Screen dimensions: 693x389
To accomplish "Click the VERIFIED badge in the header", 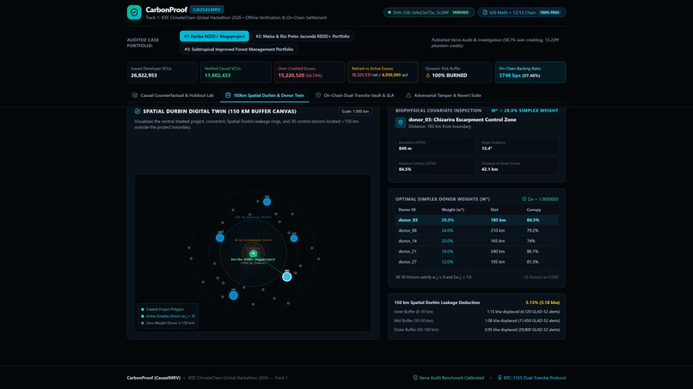I will coord(461,12).
